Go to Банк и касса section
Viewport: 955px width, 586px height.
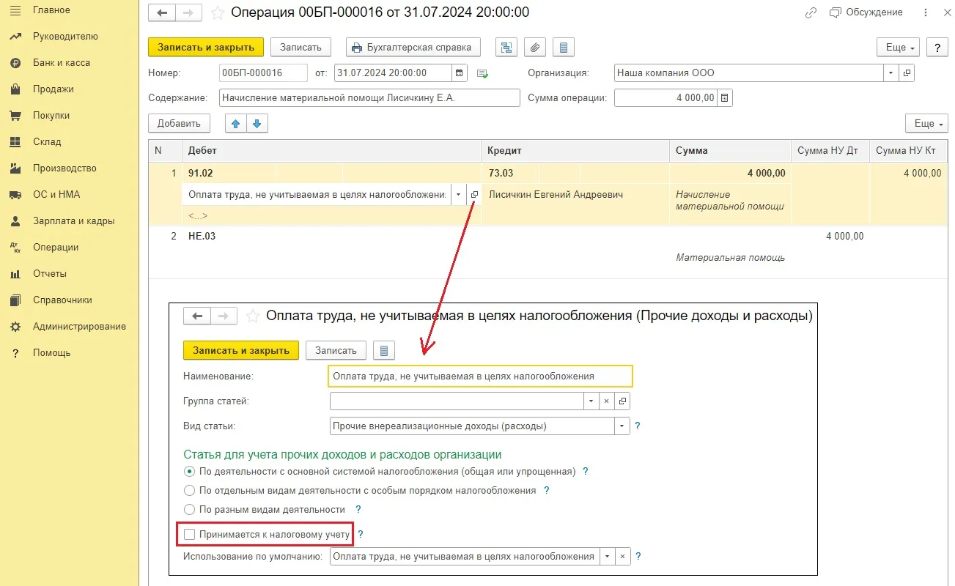point(62,63)
